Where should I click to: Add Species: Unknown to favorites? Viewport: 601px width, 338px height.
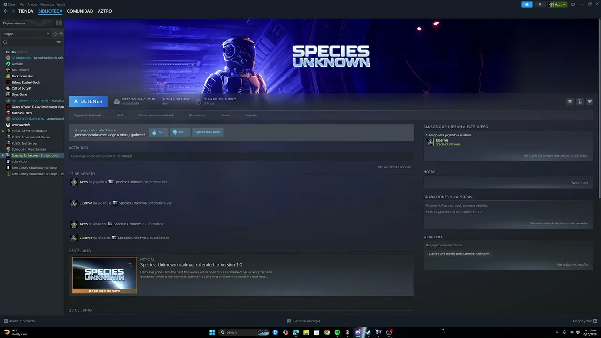click(590, 101)
